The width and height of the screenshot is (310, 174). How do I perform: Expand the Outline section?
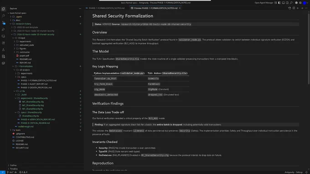click(x=13, y=165)
